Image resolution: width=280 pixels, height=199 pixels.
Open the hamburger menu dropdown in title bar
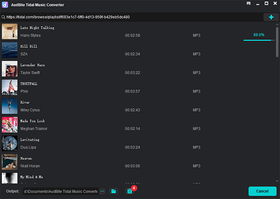249,3
